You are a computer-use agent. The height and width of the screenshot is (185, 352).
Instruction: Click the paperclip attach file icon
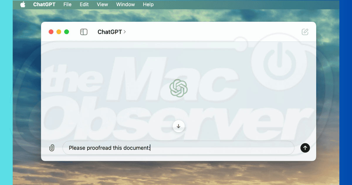tap(52, 148)
